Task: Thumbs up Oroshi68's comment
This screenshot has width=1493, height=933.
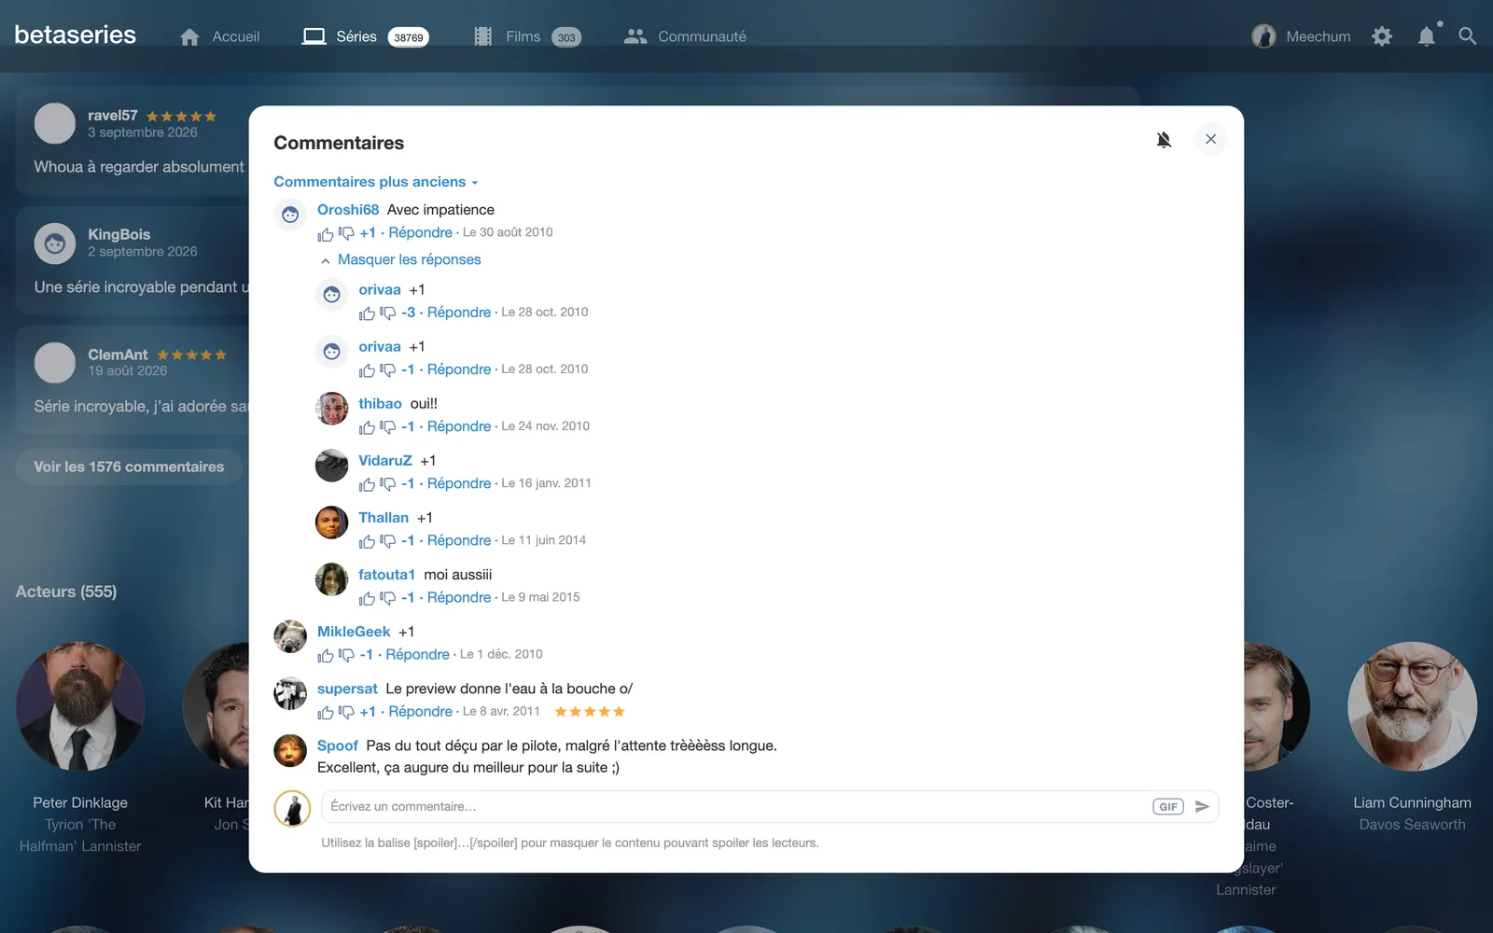Action: click(x=325, y=233)
